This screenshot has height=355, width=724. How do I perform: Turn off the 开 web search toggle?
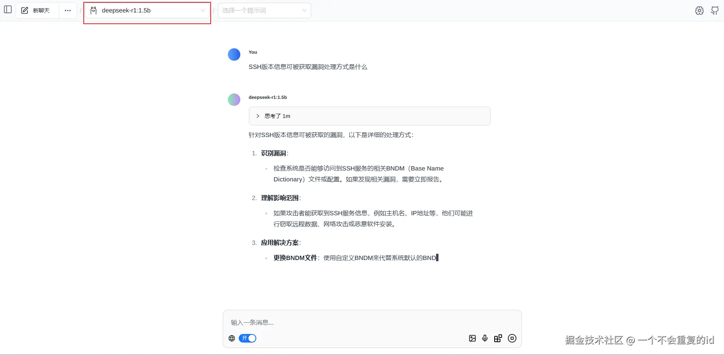tap(247, 338)
